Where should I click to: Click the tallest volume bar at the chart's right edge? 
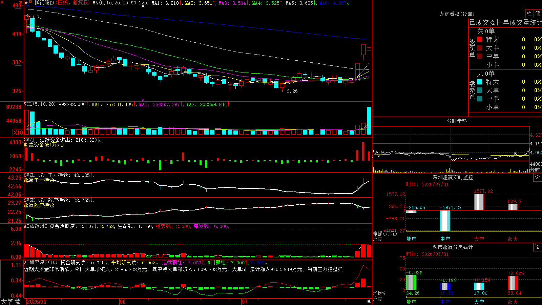click(369, 121)
